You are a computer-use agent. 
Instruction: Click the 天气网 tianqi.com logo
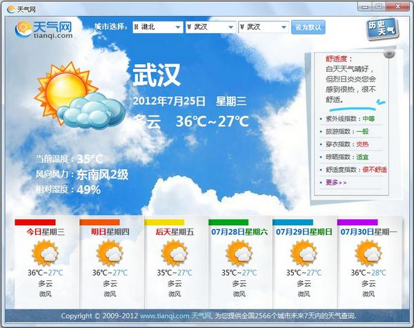coord(45,30)
